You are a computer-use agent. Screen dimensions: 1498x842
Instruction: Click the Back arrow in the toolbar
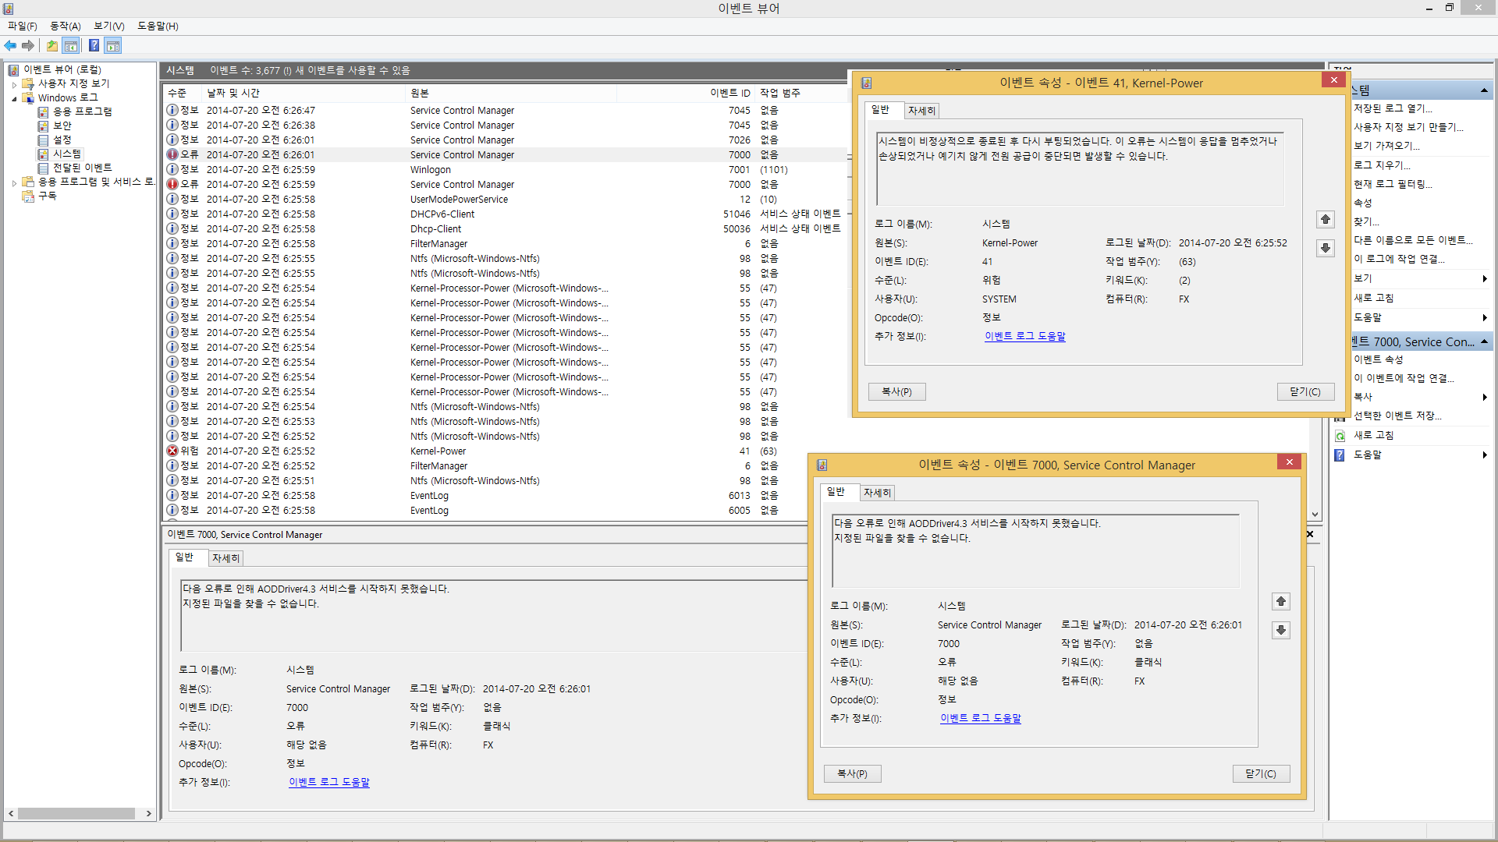(x=10, y=46)
